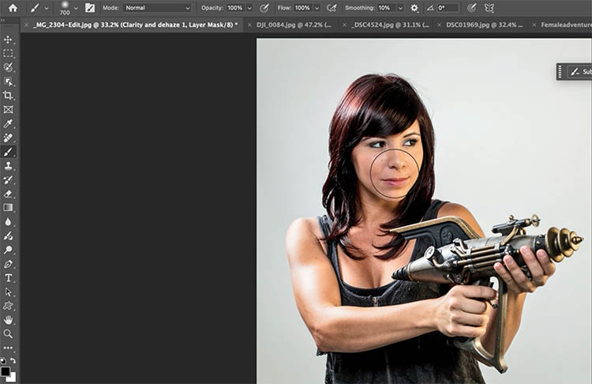Open the blending Mode dropdown
This screenshot has width=592, height=384.
(157, 8)
